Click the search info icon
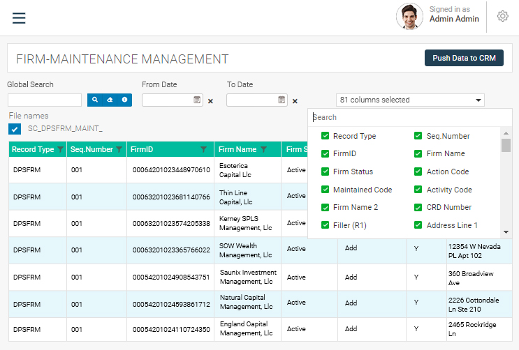Image resolution: width=519 pixels, height=350 pixels. pos(124,100)
